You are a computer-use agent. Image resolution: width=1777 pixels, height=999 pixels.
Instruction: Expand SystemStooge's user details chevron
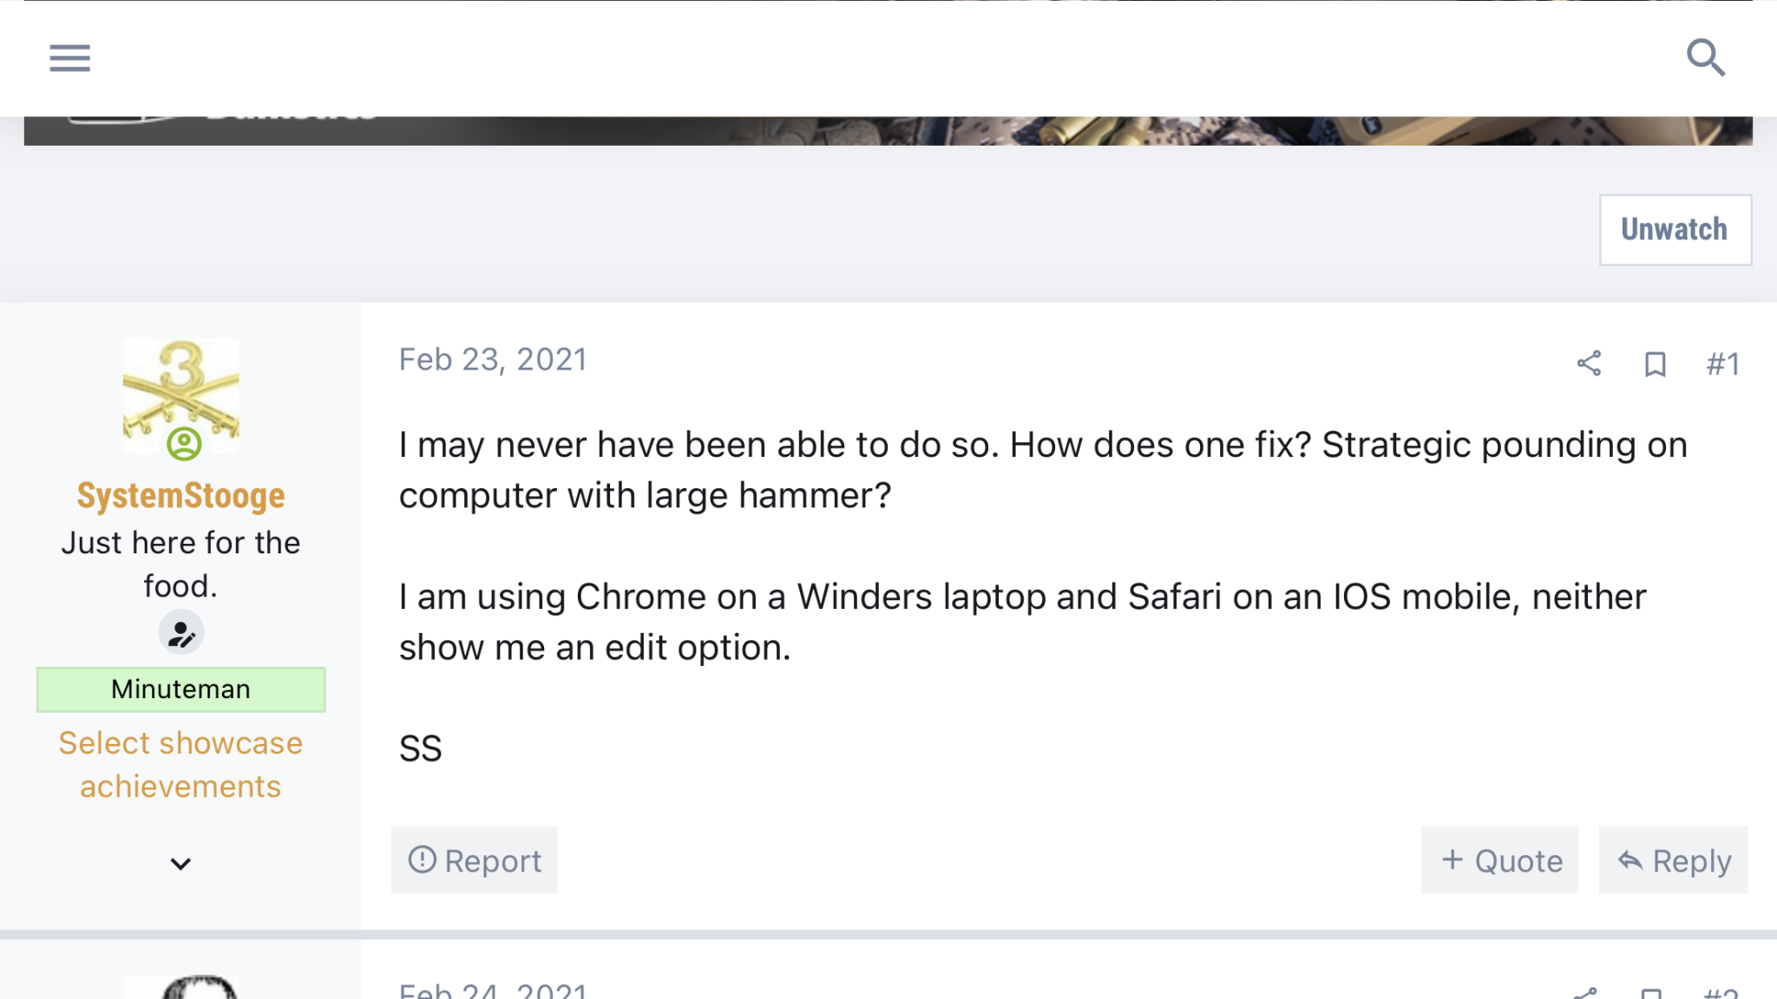(180, 864)
